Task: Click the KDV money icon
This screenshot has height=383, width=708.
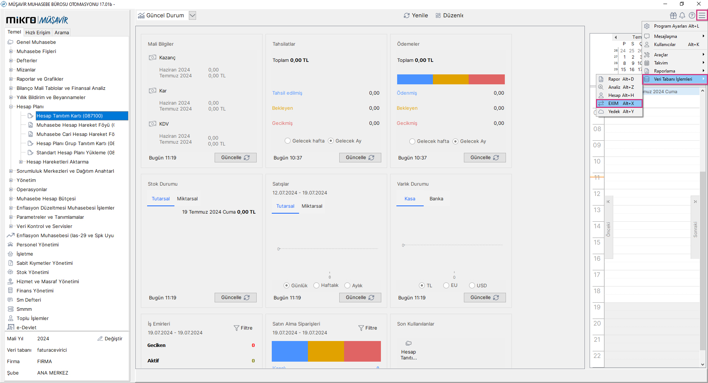Action: pos(153,124)
